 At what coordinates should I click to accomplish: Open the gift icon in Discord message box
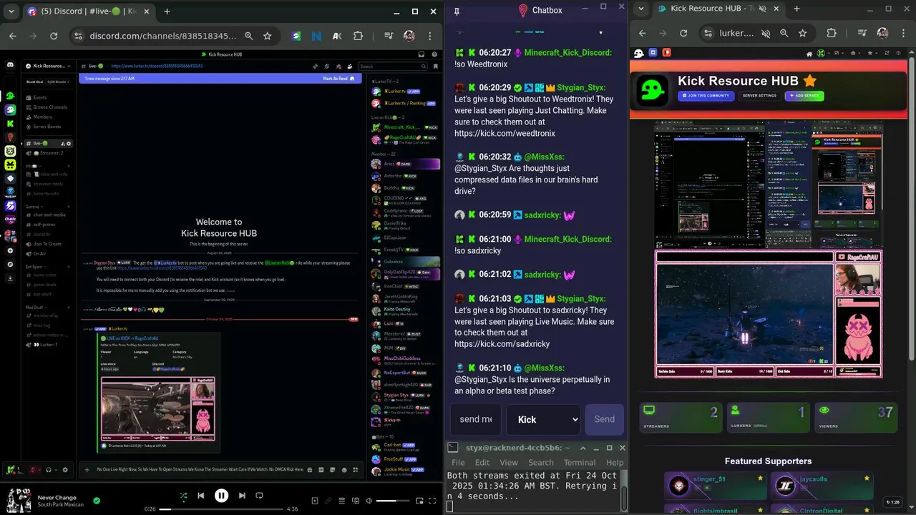[309, 470]
